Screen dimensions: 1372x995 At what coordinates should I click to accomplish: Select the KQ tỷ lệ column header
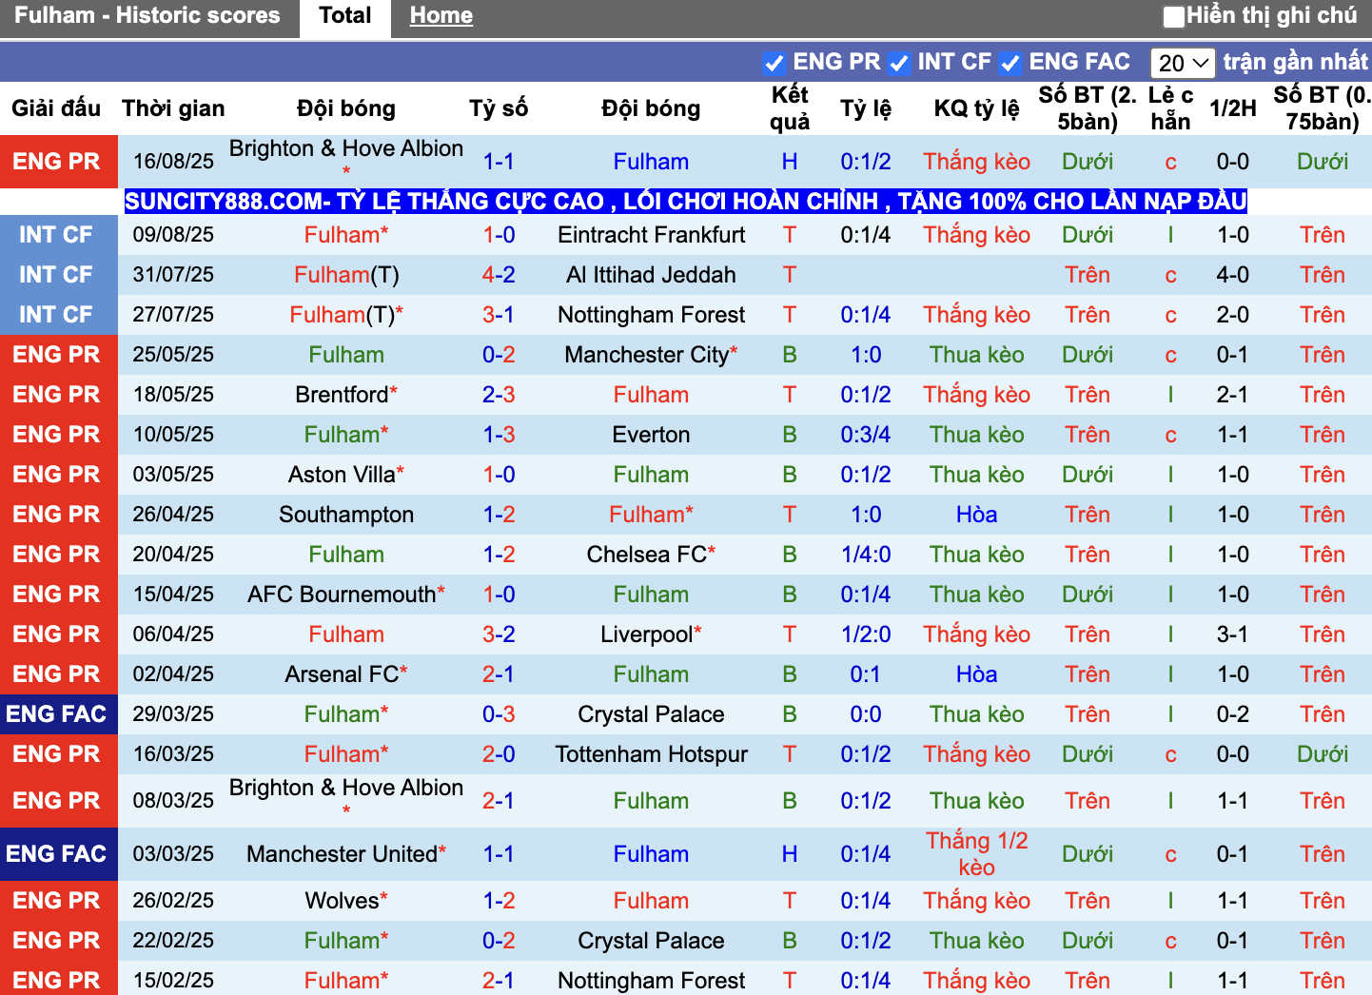[977, 108]
